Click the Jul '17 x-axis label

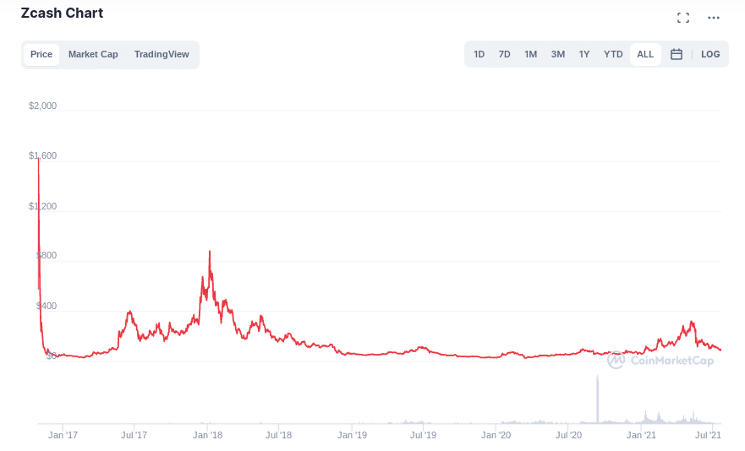[x=134, y=435]
